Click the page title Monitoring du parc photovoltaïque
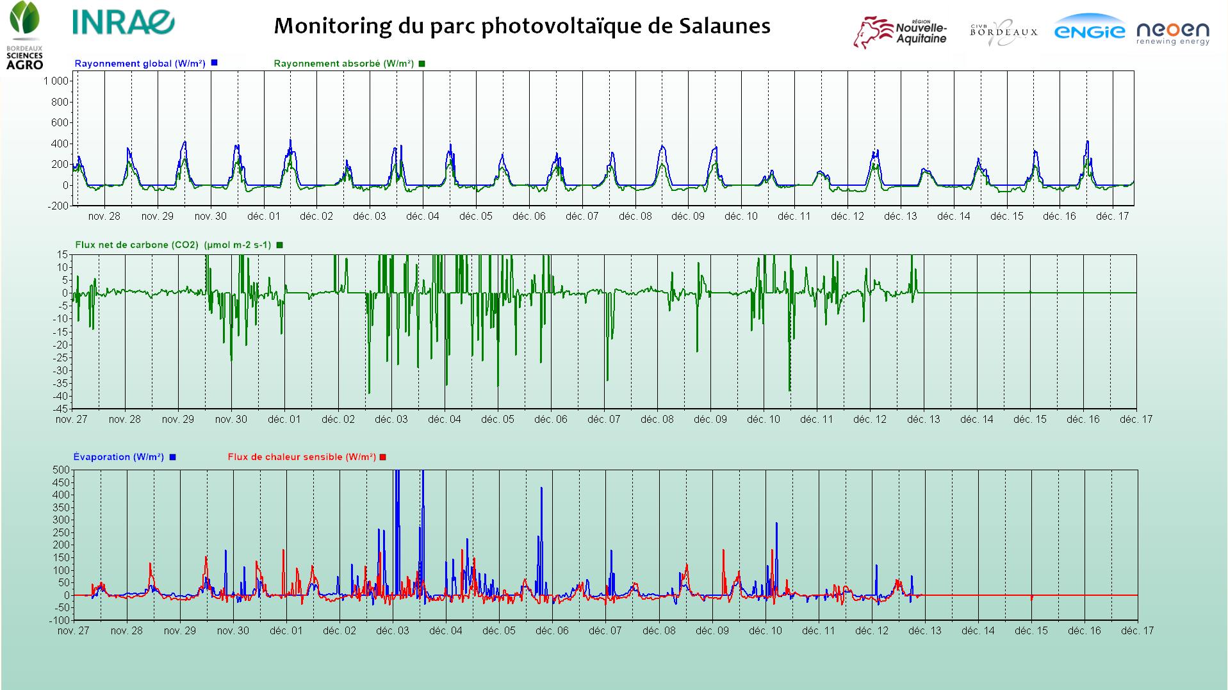This screenshot has height=690, width=1228. 521,26
